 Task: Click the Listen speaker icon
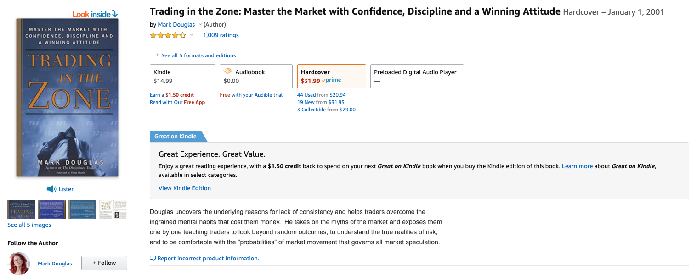tap(51, 189)
